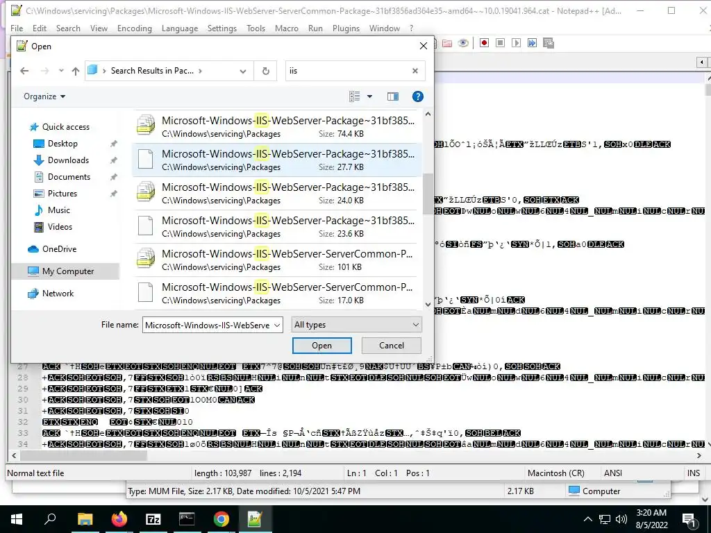Select the 17.0 KB ServerCommon package file
The width and height of the screenshot is (711, 533).
pos(276,293)
